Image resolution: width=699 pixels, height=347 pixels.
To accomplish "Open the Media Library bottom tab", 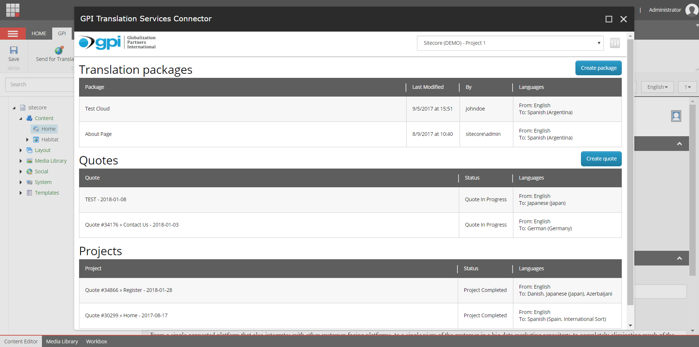I will (x=62, y=341).
